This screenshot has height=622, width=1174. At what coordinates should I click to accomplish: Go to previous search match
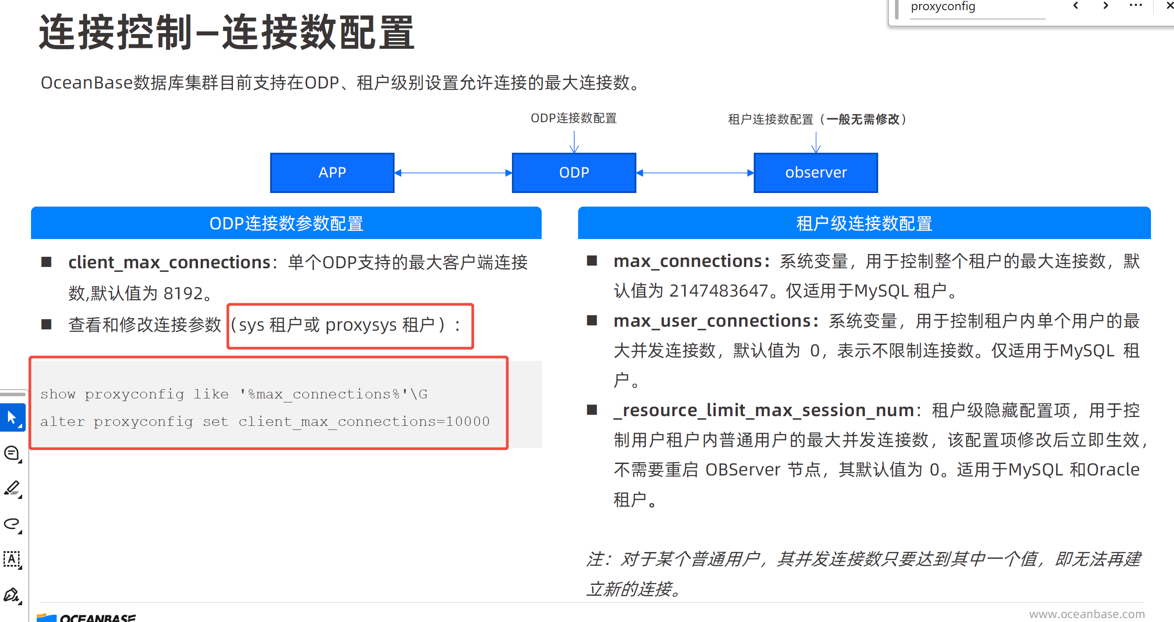(x=1076, y=6)
